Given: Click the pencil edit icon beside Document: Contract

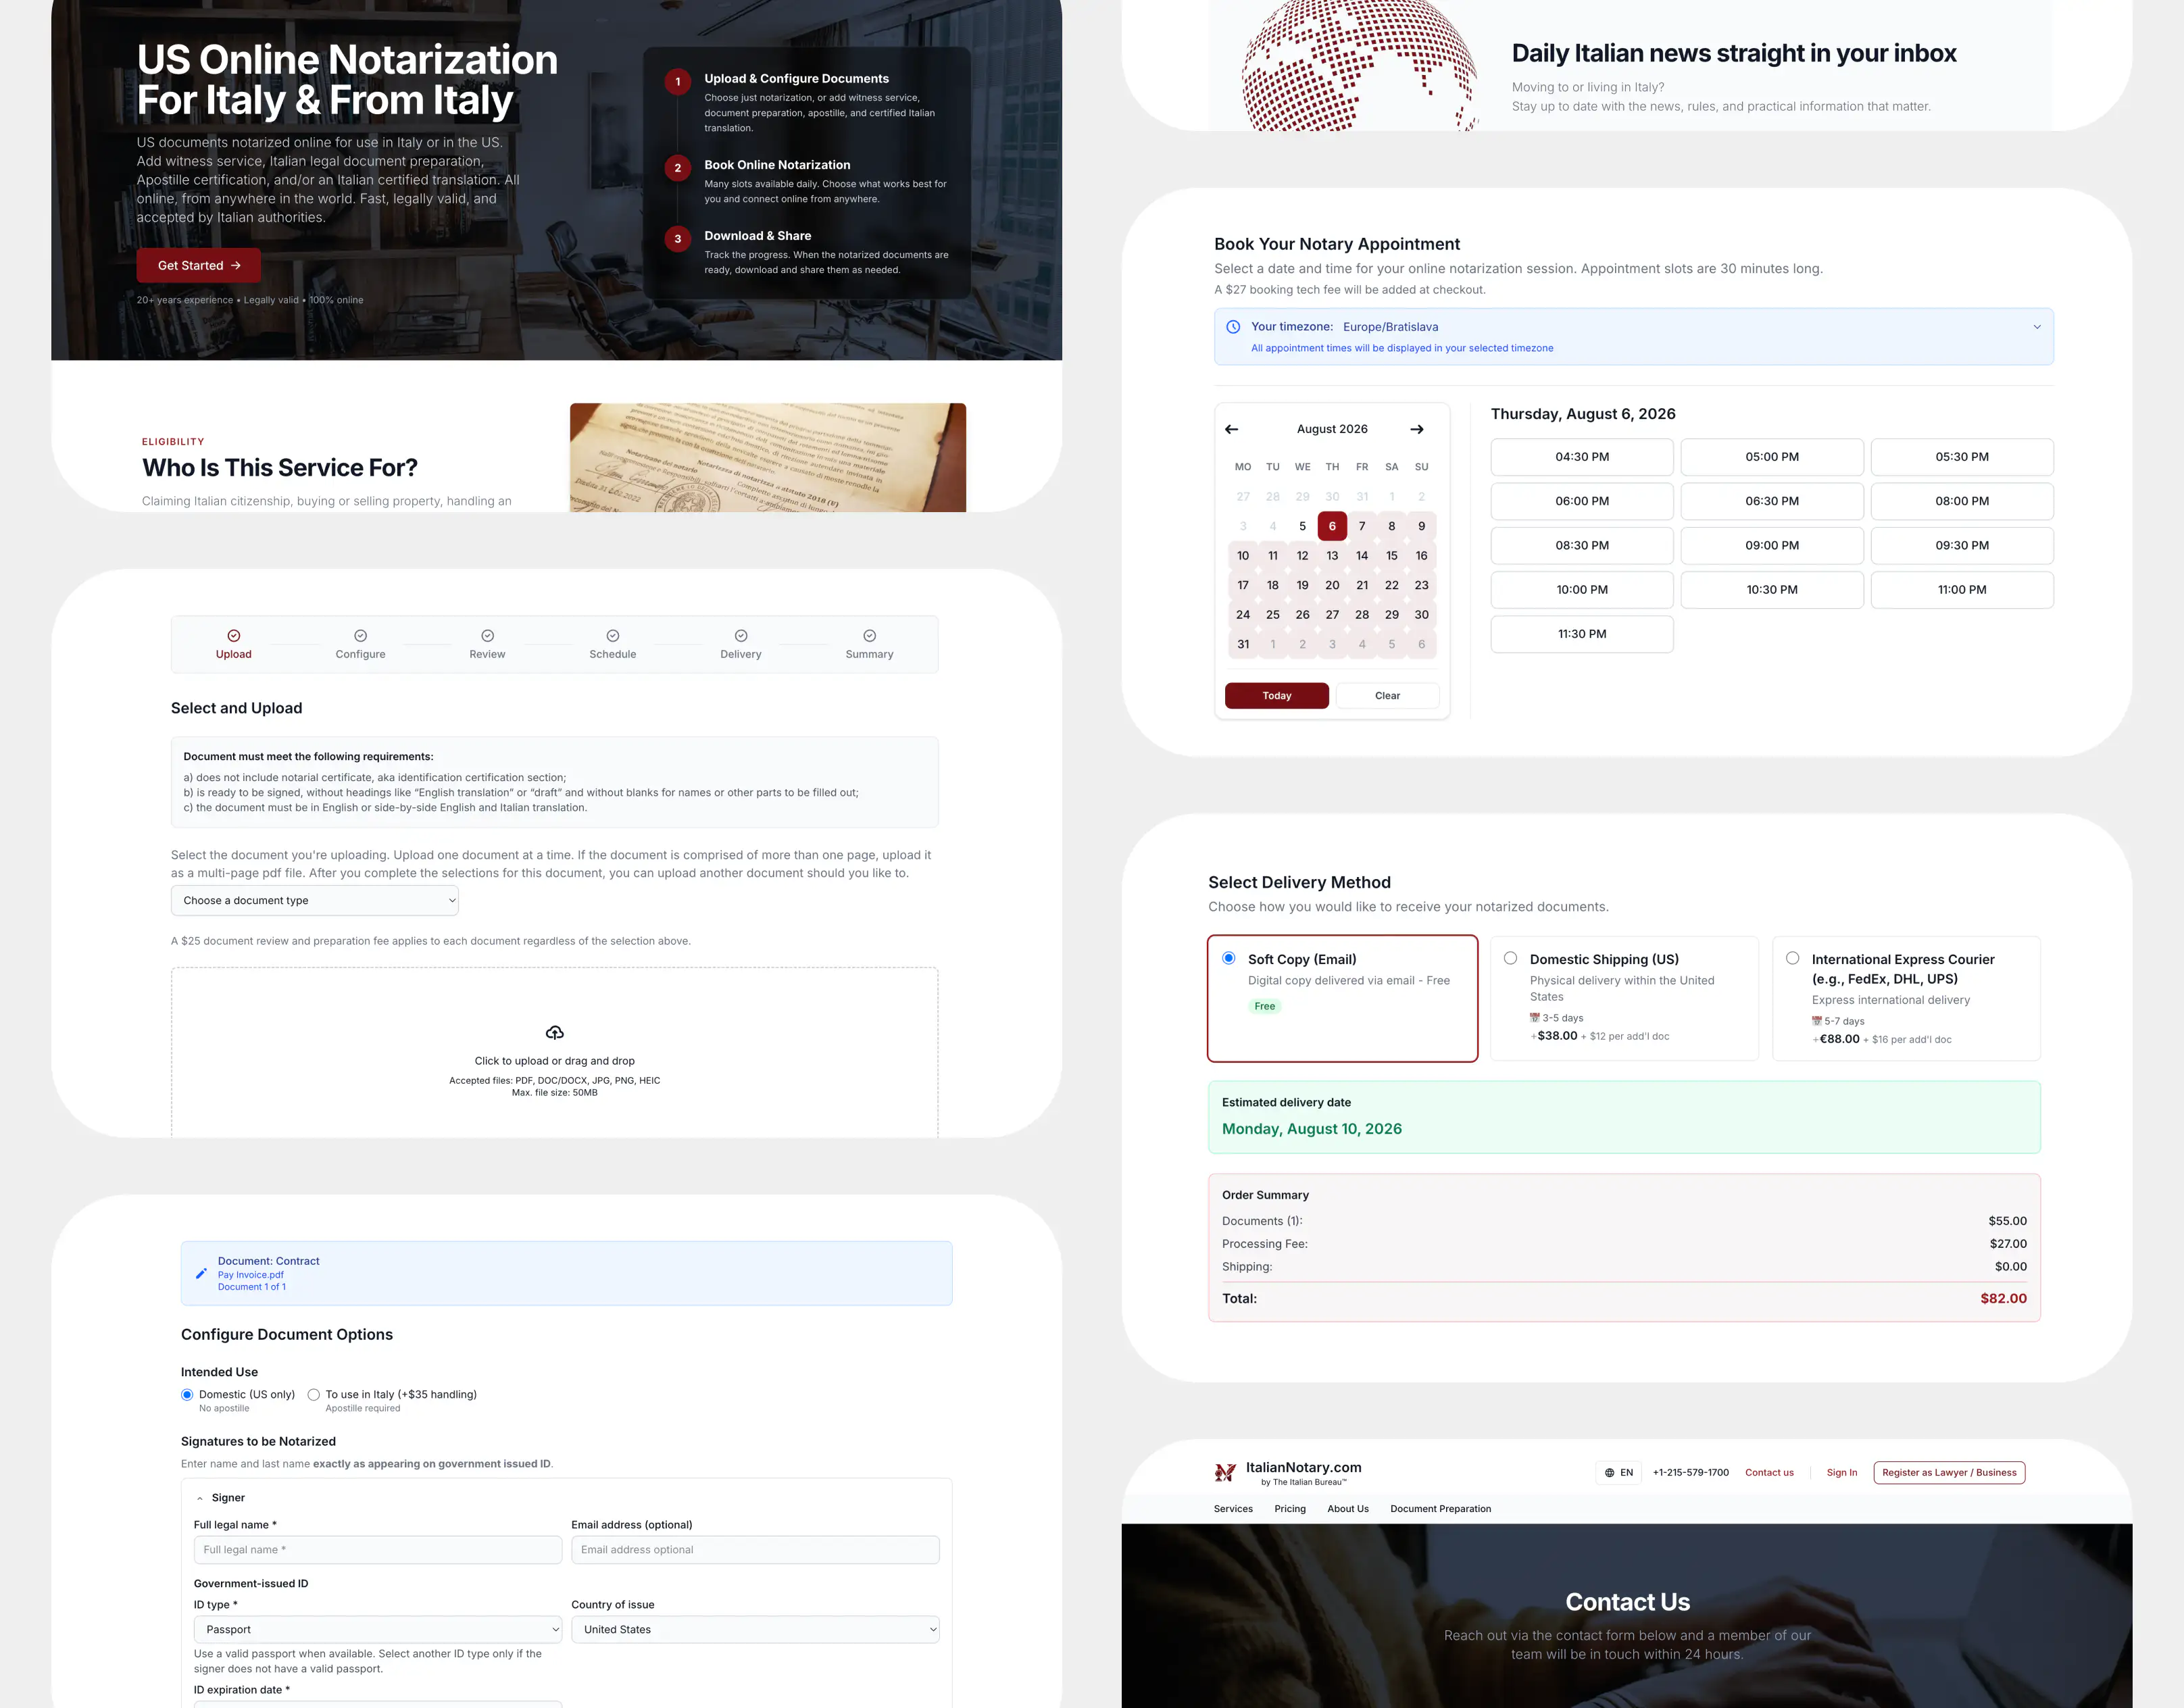Looking at the screenshot, I should [x=201, y=1273].
